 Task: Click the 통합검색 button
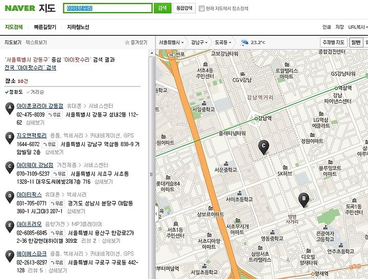(x=184, y=8)
